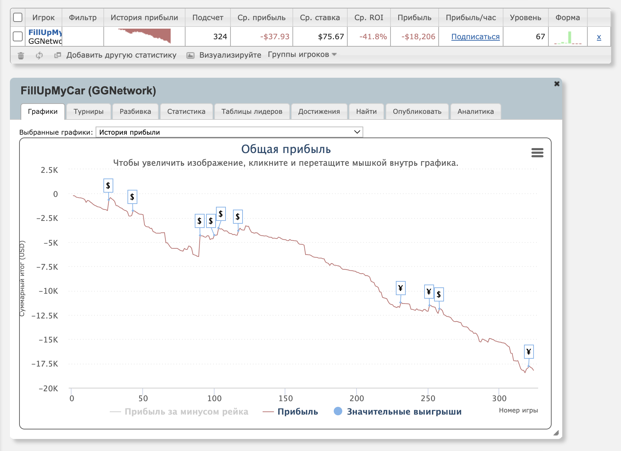This screenshot has width=621, height=451.
Task: Click the Визуализируйте image icon
Action: (x=190, y=55)
